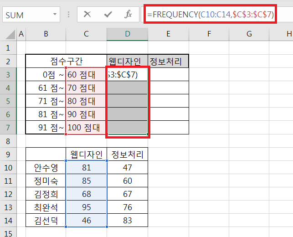Viewport: 293px width, 237px height.
Task: Select column G header
Action: pos(249,34)
